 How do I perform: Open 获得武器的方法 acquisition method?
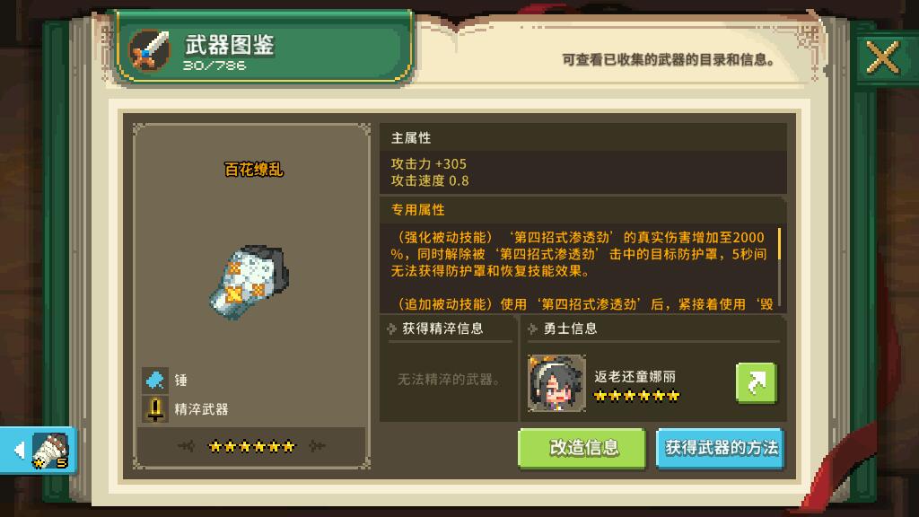click(721, 449)
